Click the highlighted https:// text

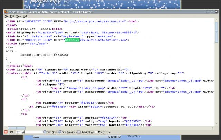click(x=72, y=40)
